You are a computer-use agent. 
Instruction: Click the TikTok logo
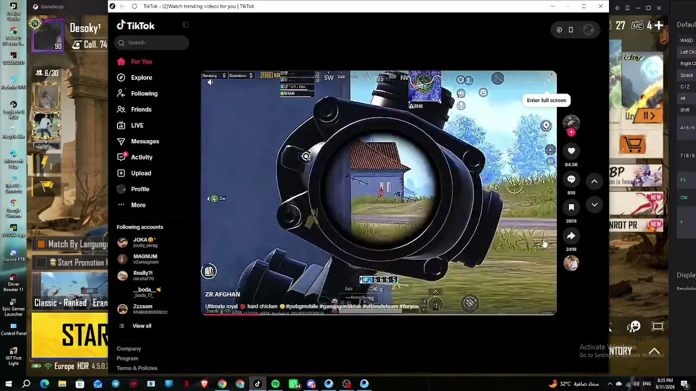click(x=136, y=26)
